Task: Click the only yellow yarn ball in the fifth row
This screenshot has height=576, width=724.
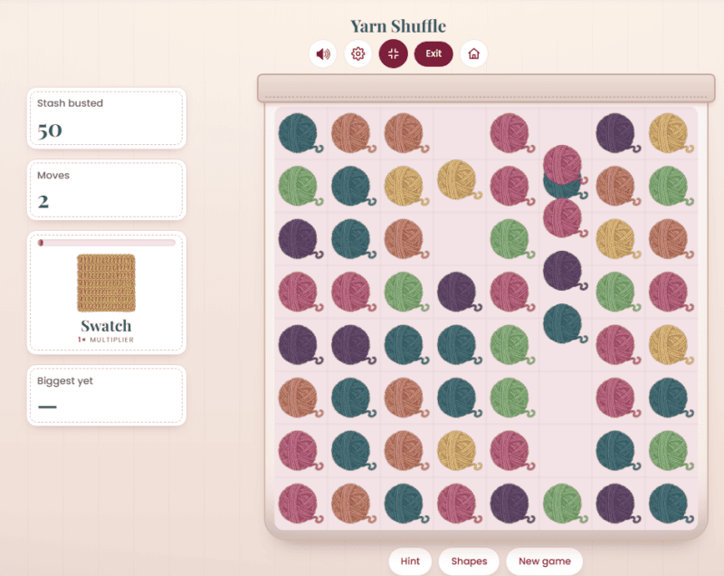Action: (671, 345)
